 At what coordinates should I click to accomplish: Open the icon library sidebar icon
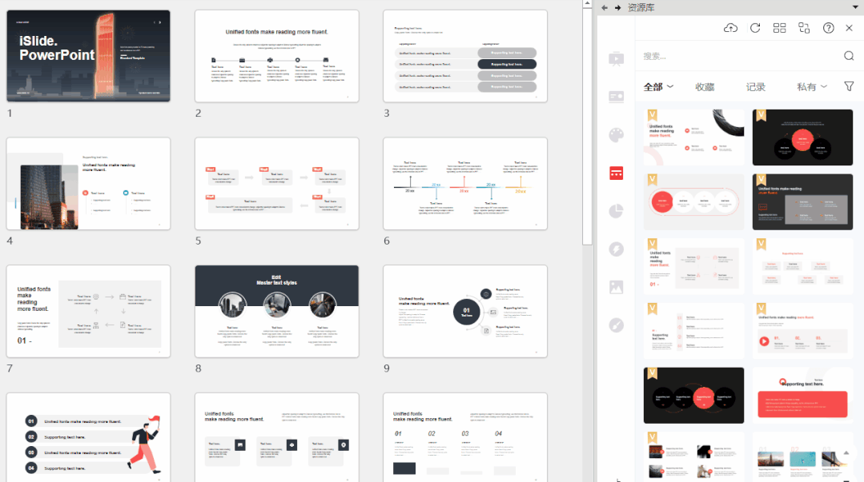(x=616, y=249)
